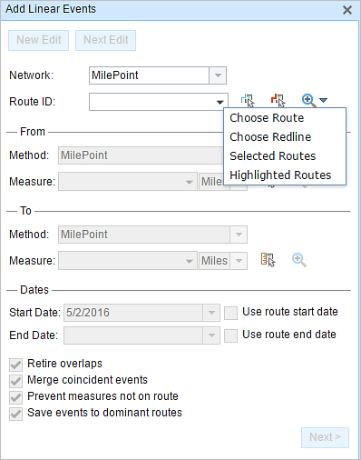This screenshot has width=361, height=460.
Task: Close the Add Linear Events dialog
Action: [347, 10]
